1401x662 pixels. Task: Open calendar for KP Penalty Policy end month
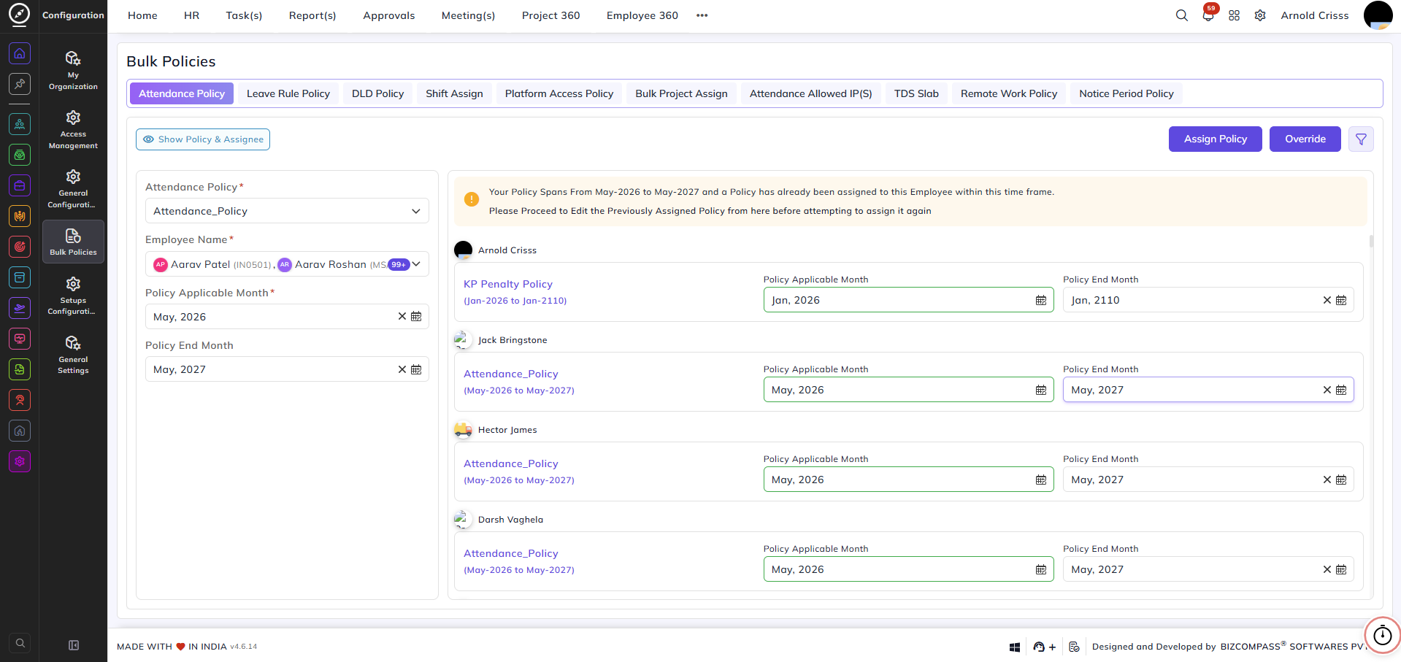click(1341, 300)
